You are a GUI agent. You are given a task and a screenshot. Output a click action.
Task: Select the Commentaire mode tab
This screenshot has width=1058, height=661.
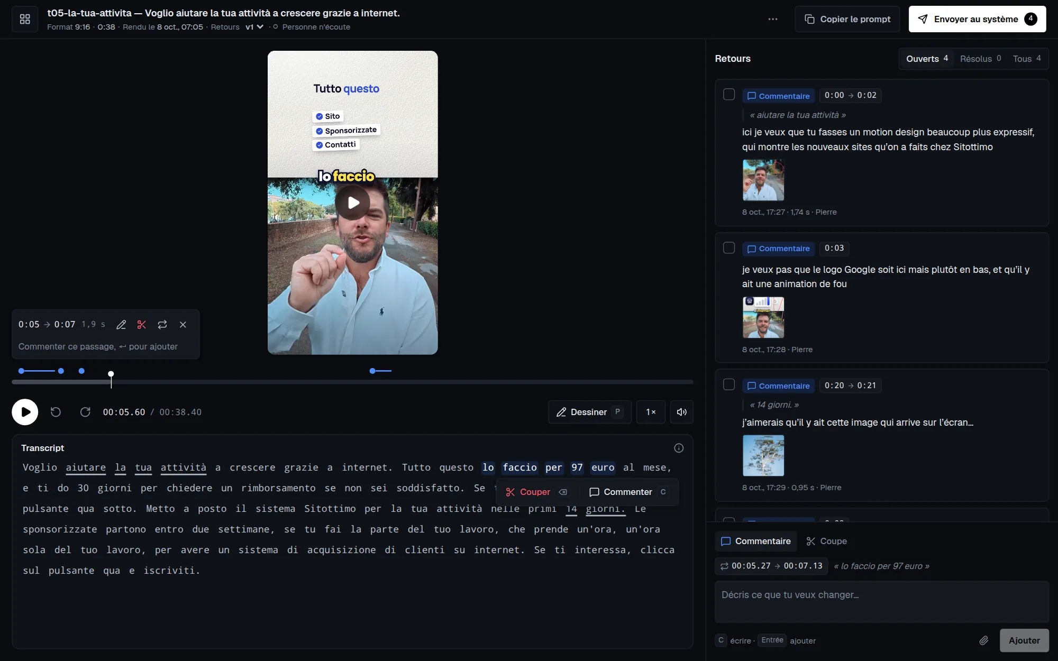756,541
